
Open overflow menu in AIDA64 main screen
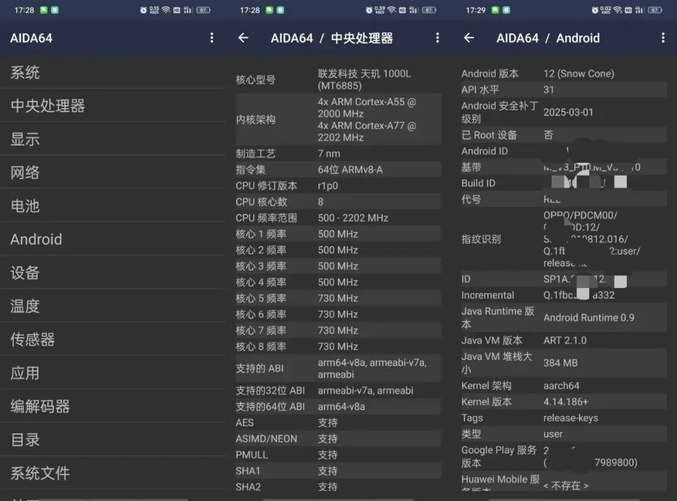tap(212, 38)
